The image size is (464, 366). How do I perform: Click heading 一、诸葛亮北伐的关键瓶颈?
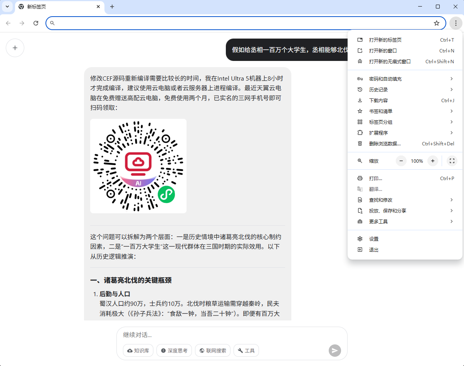click(x=131, y=280)
